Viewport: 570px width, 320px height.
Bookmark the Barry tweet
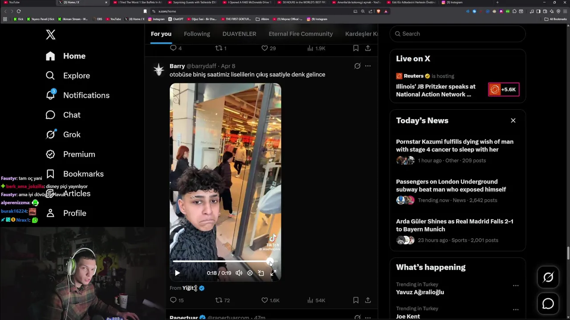(356, 300)
